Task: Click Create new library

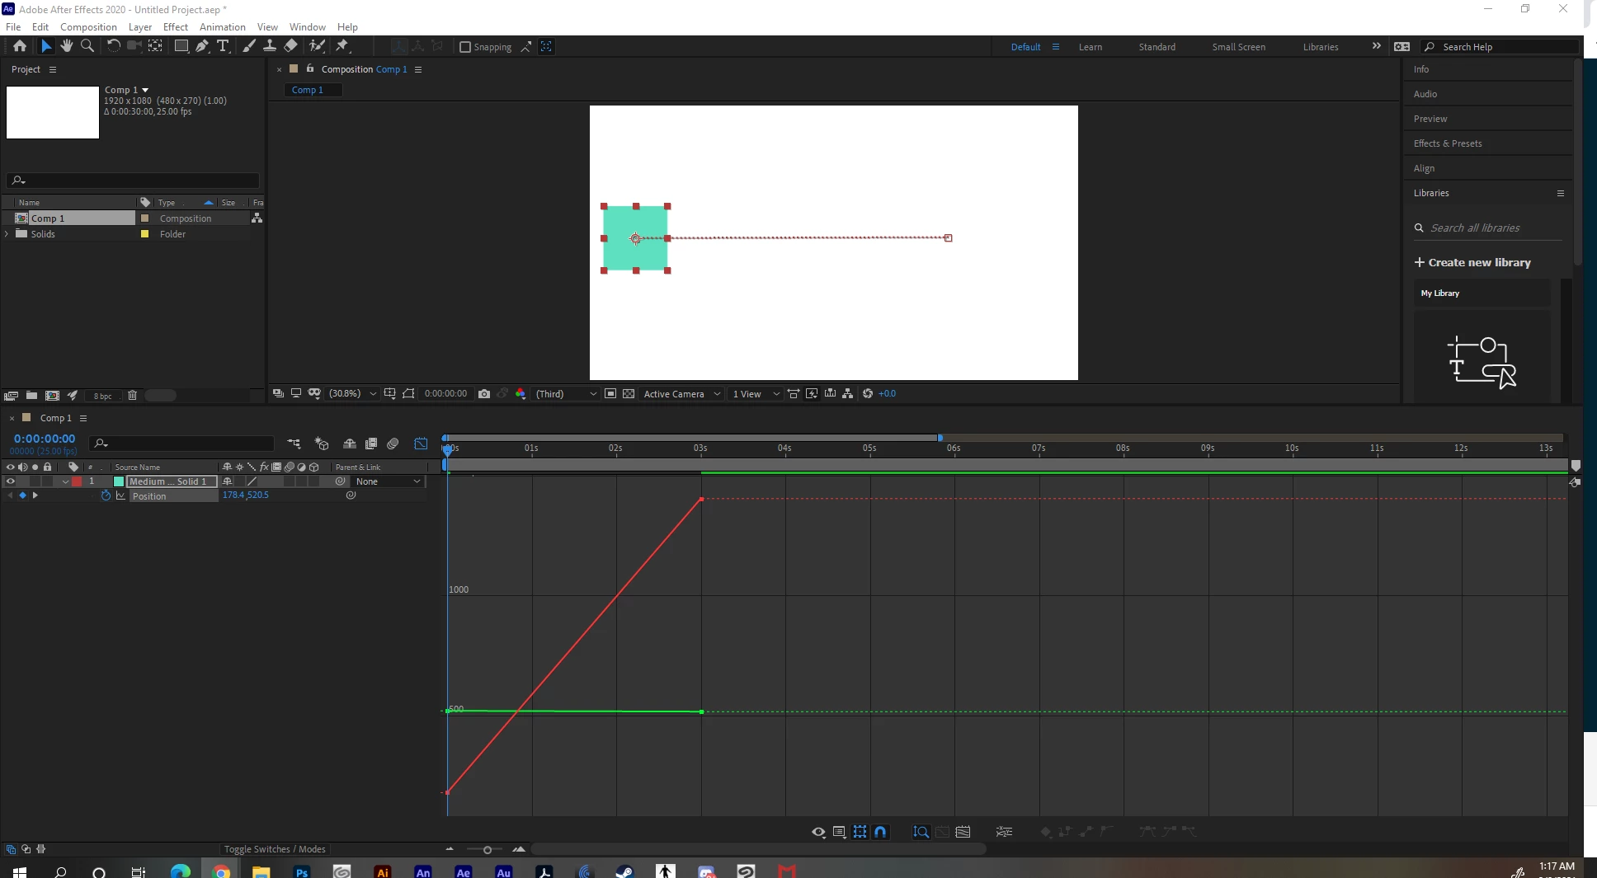Action: point(1472,262)
